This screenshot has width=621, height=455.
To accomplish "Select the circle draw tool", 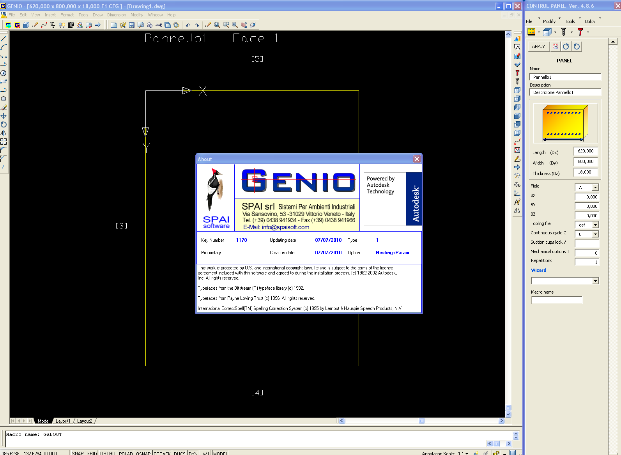I will click(x=4, y=73).
